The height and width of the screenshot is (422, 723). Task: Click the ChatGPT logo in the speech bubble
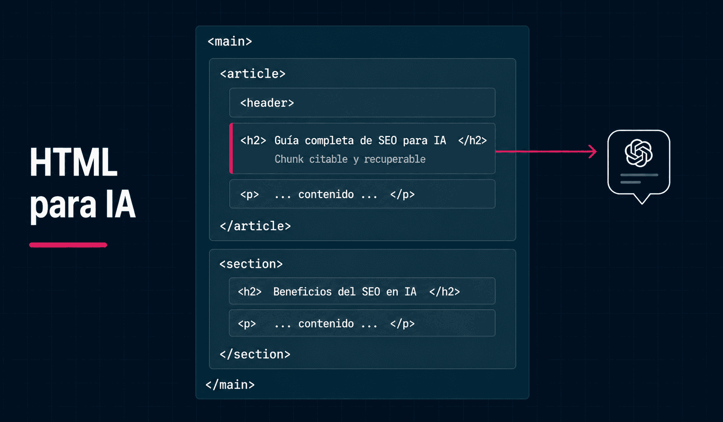pos(639,153)
